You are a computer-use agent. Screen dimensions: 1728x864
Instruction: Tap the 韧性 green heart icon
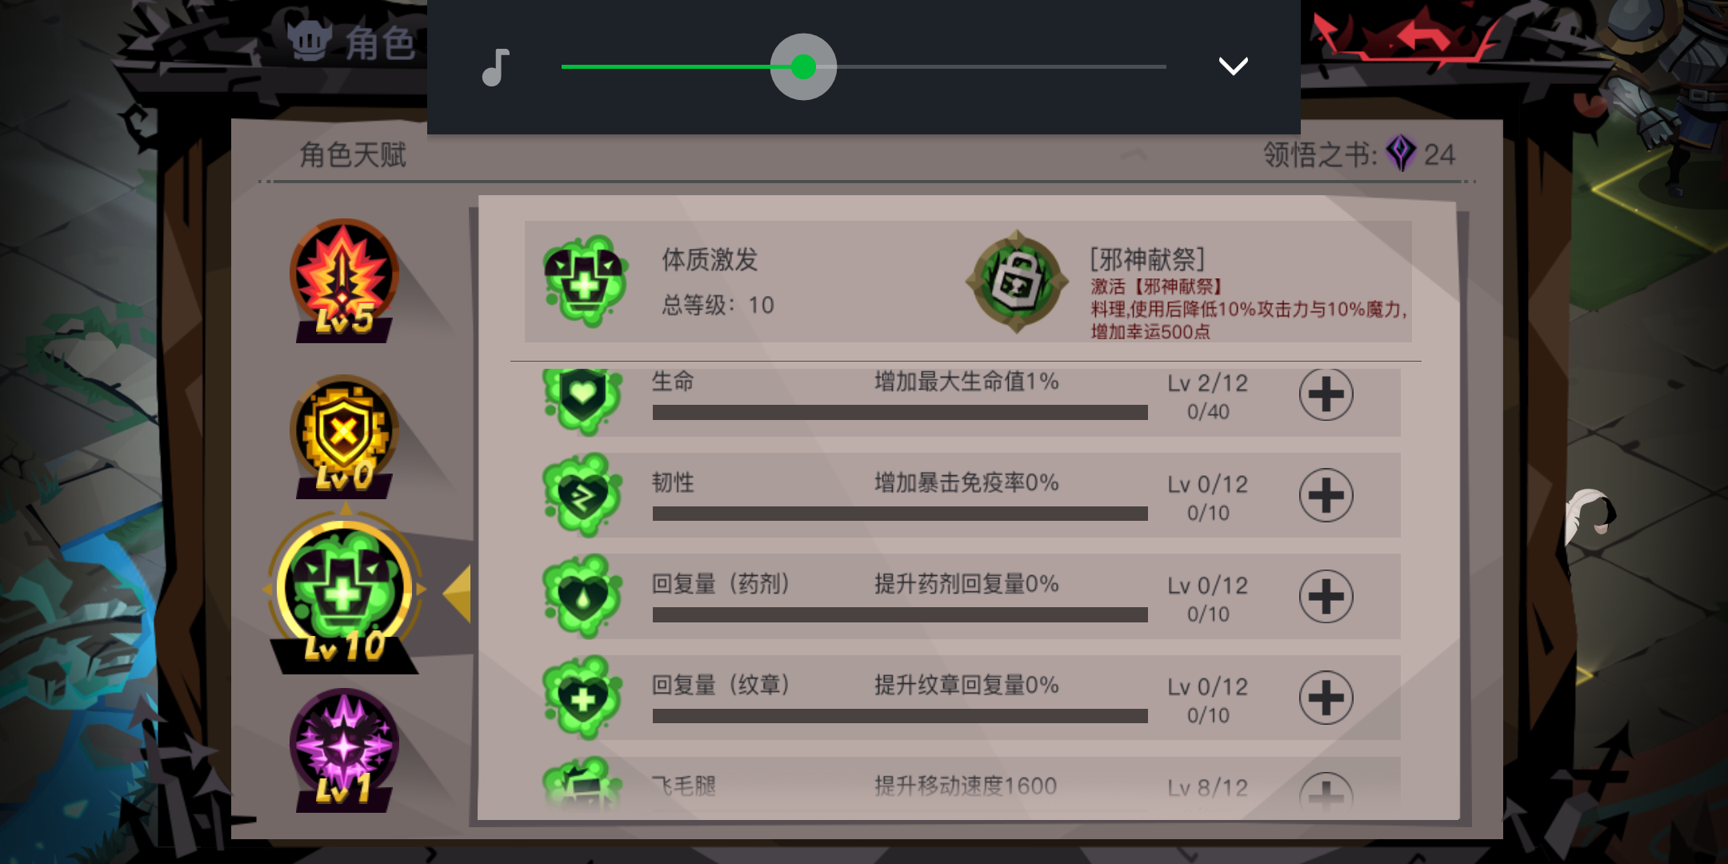click(582, 495)
